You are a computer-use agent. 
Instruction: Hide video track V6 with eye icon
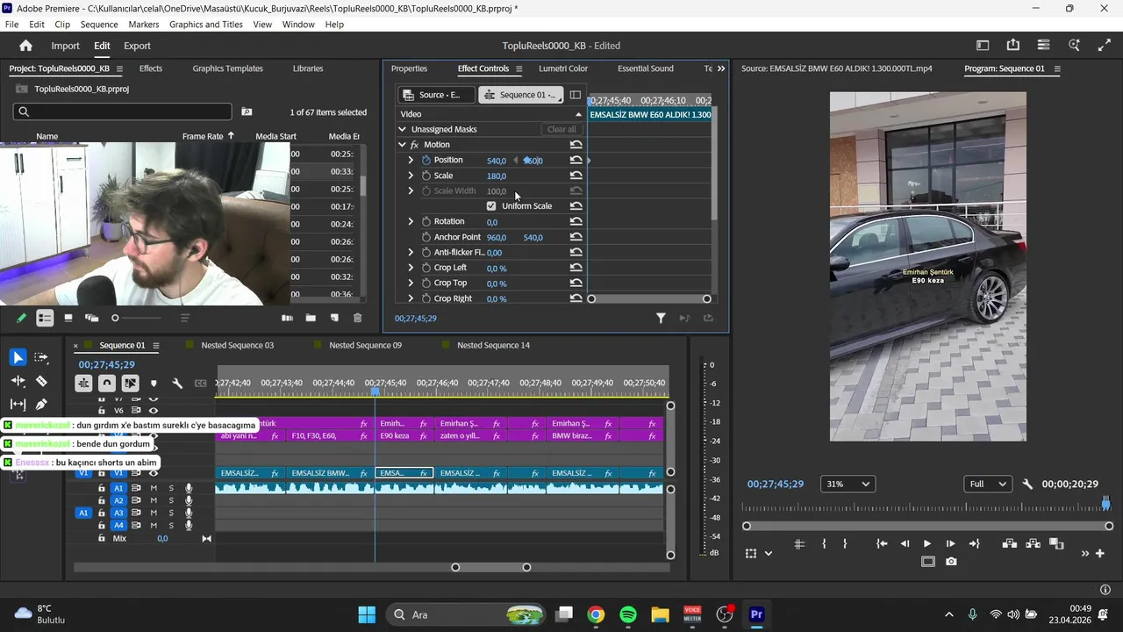pos(154,410)
